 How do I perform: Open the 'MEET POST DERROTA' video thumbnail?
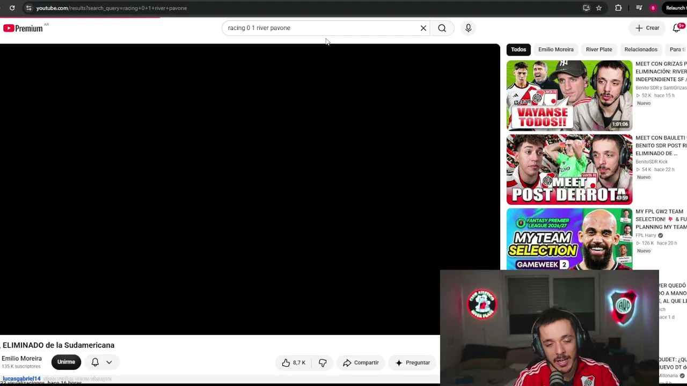click(569, 169)
